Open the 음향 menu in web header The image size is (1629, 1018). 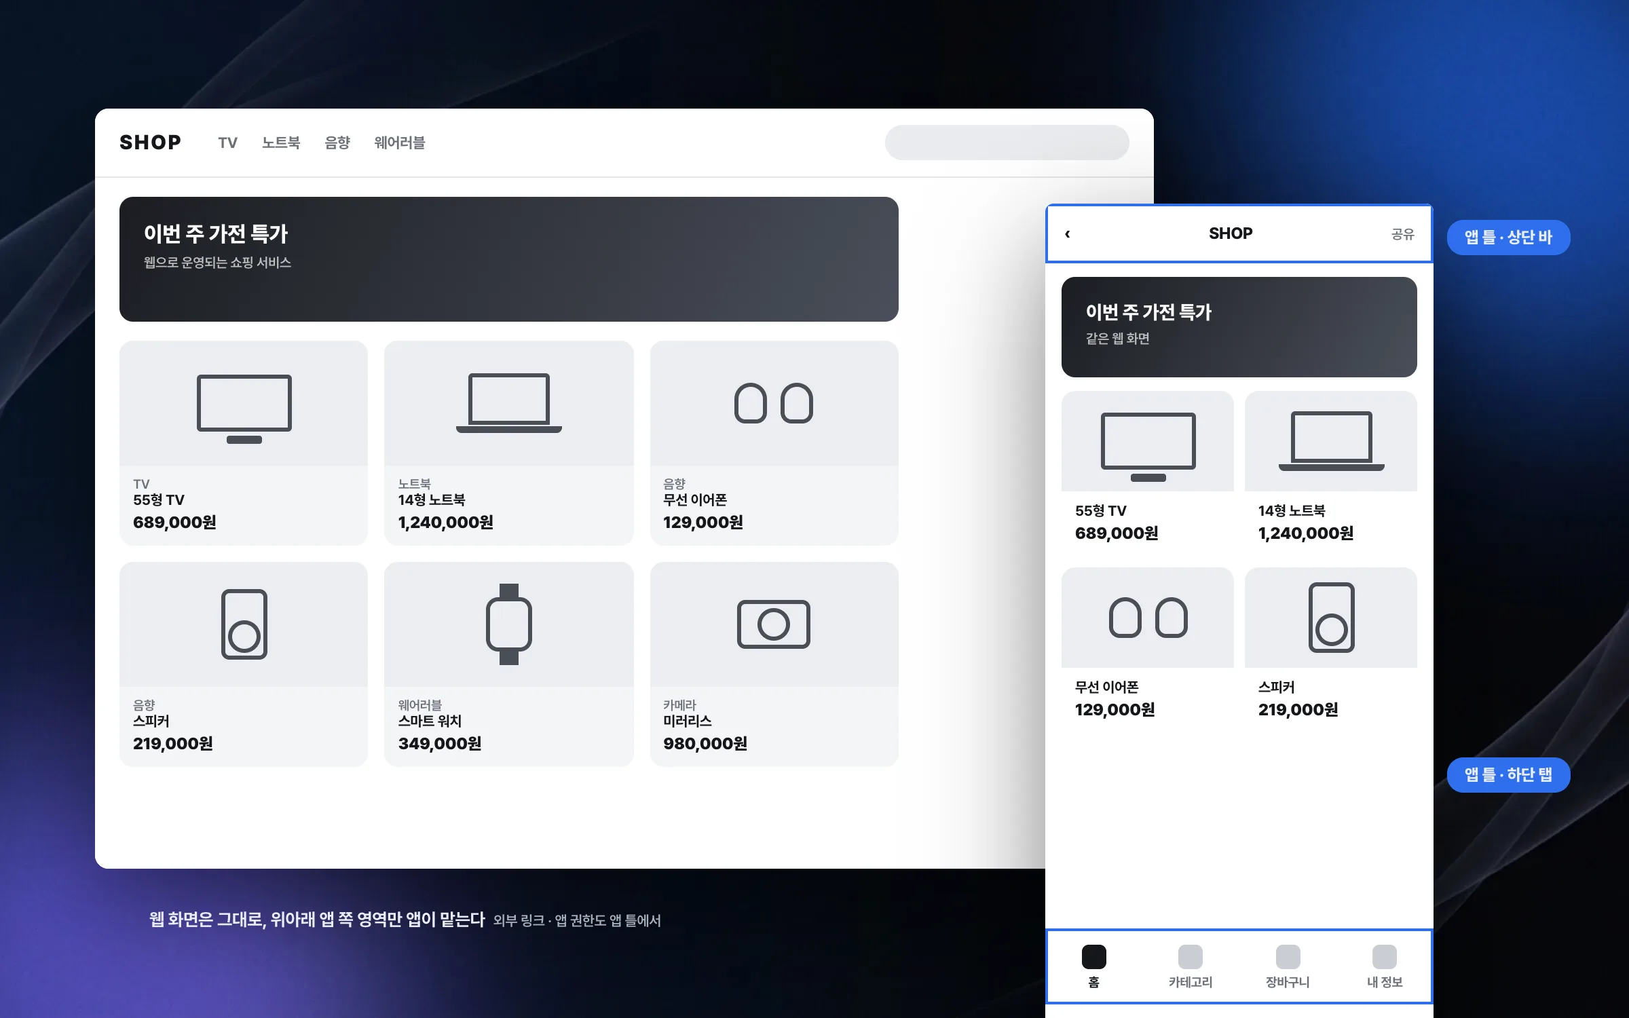tap(337, 143)
